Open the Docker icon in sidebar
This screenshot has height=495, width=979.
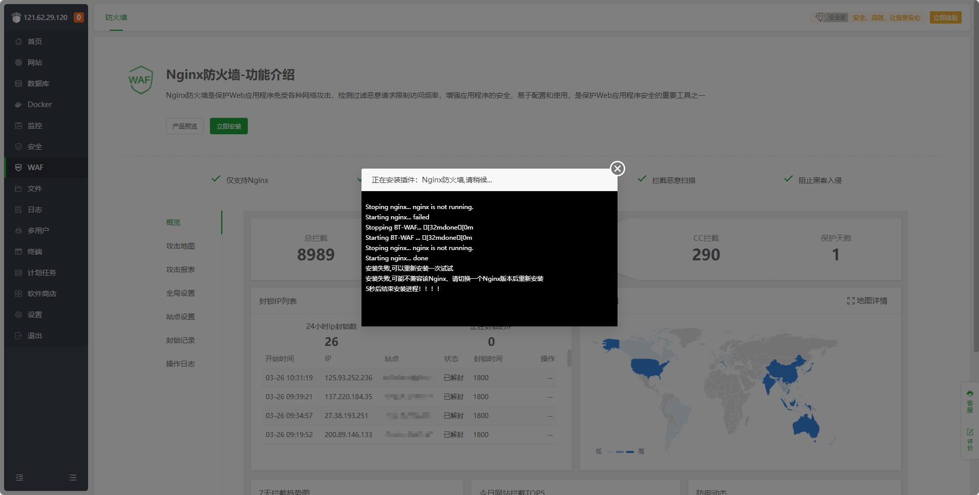click(x=18, y=105)
